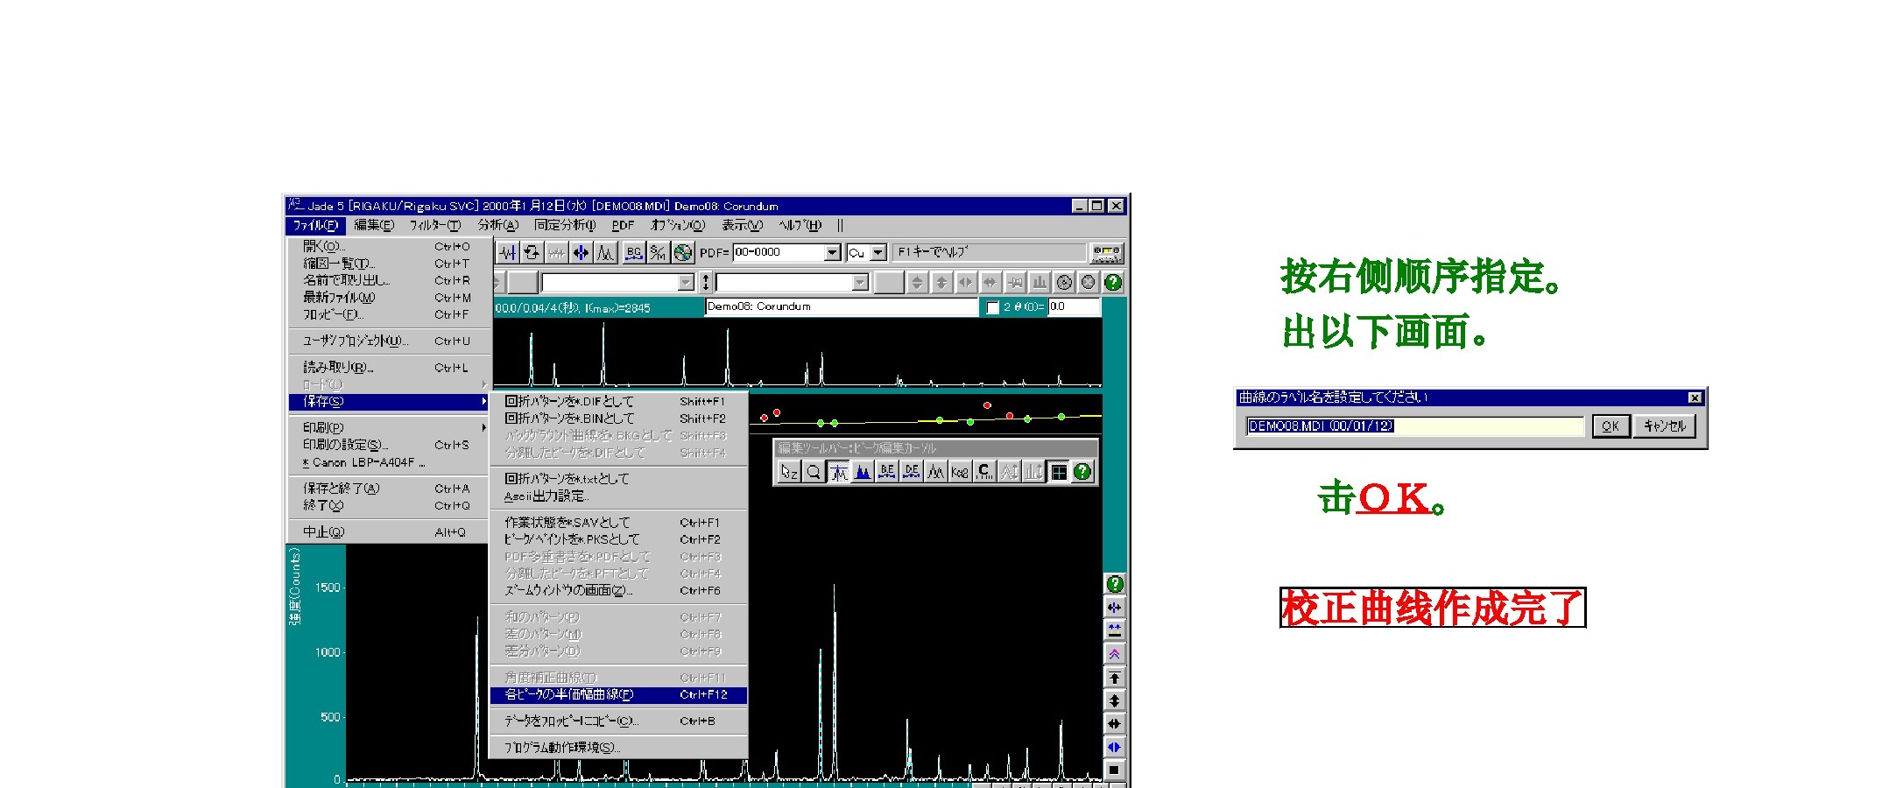This screenshot has height=788, width=1882.
Task: Click the green help icon on right sidebar
Action: coord(1114,584)
